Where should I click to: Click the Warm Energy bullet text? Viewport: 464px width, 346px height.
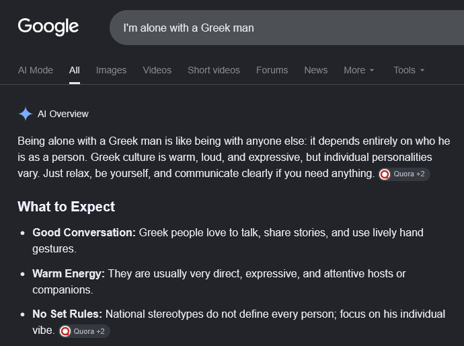219,282
